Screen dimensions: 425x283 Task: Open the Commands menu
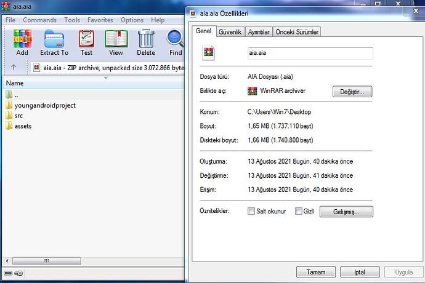(x=39, y=20)
